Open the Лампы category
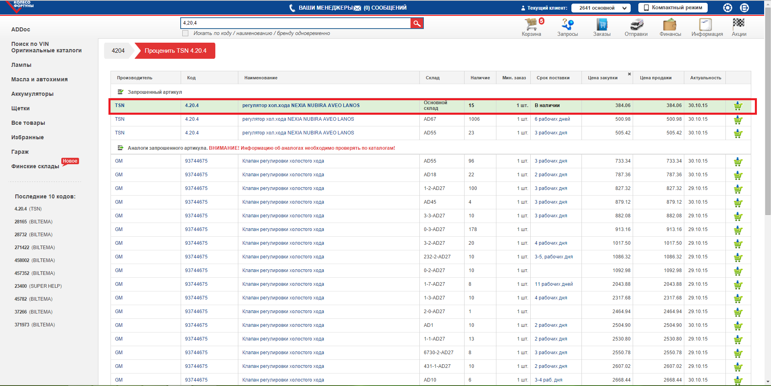 (21, 65)
